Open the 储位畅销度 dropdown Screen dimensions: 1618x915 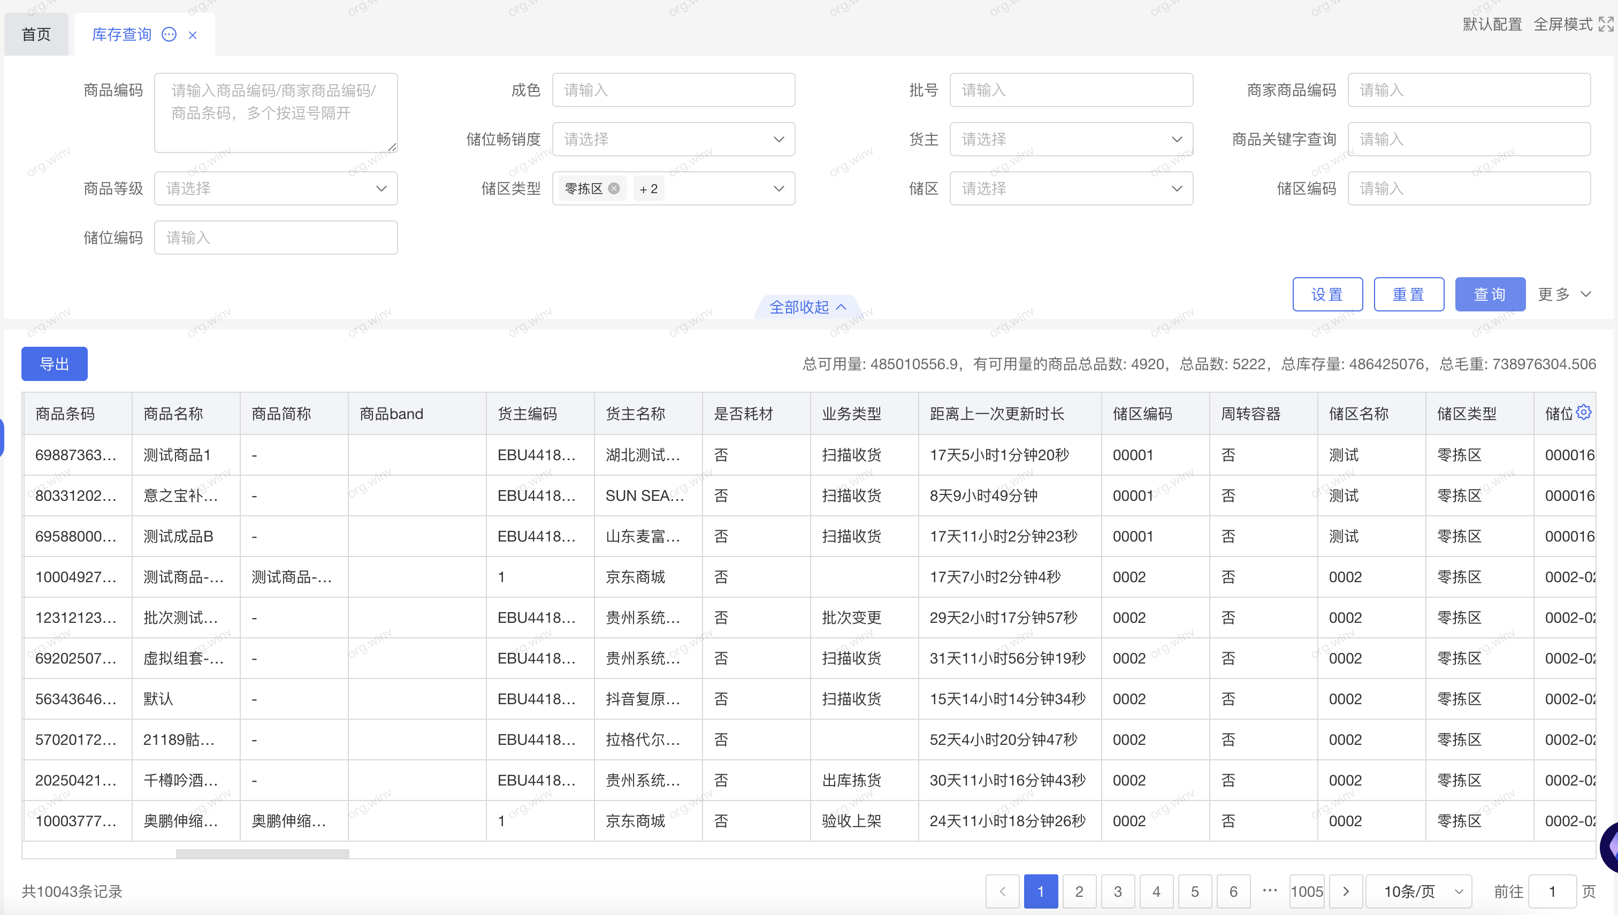pyautogui.click(x=673, y=139)
